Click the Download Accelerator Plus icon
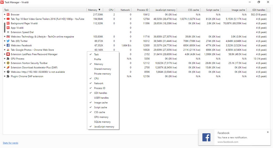 click(x=8, y=67)
